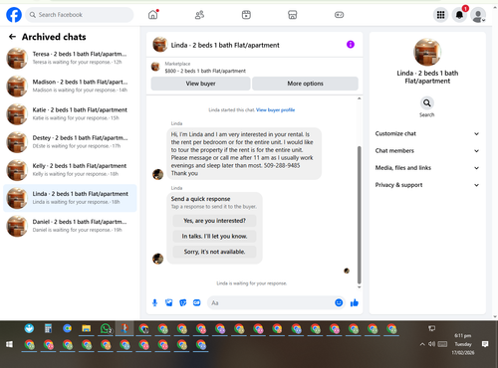
Task: Click Linda's avatar beside her first message
Action: point(157,174)
